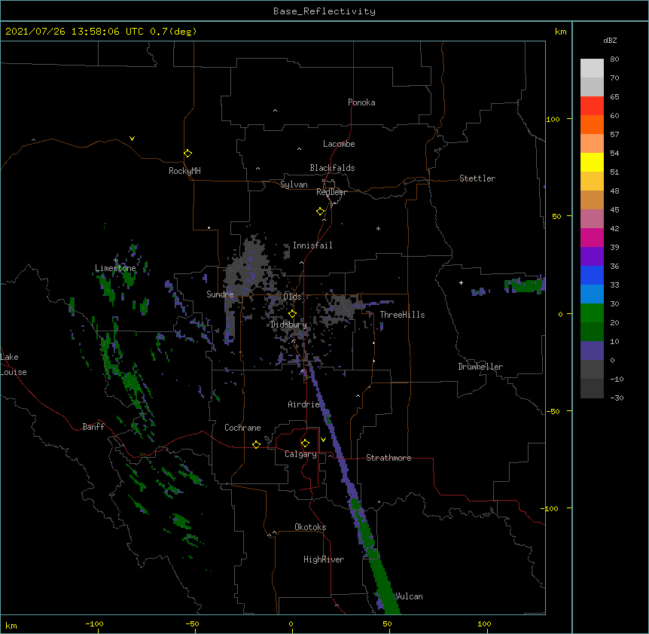Click the white plus marker north of Drumheller

click(461, 282)
